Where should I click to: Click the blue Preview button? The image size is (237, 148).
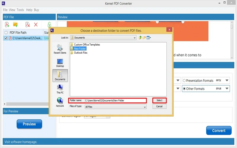[x=29, y=124]
